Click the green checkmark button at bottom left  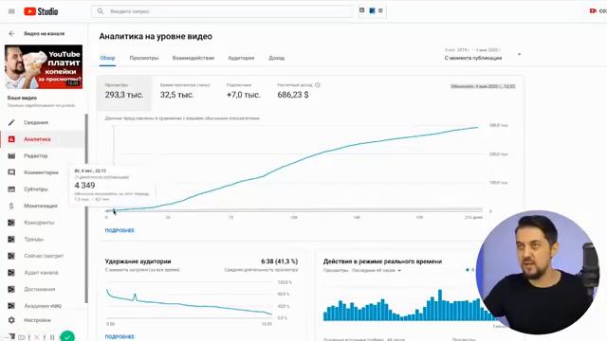pyautogui.click(x=67, y=336)
